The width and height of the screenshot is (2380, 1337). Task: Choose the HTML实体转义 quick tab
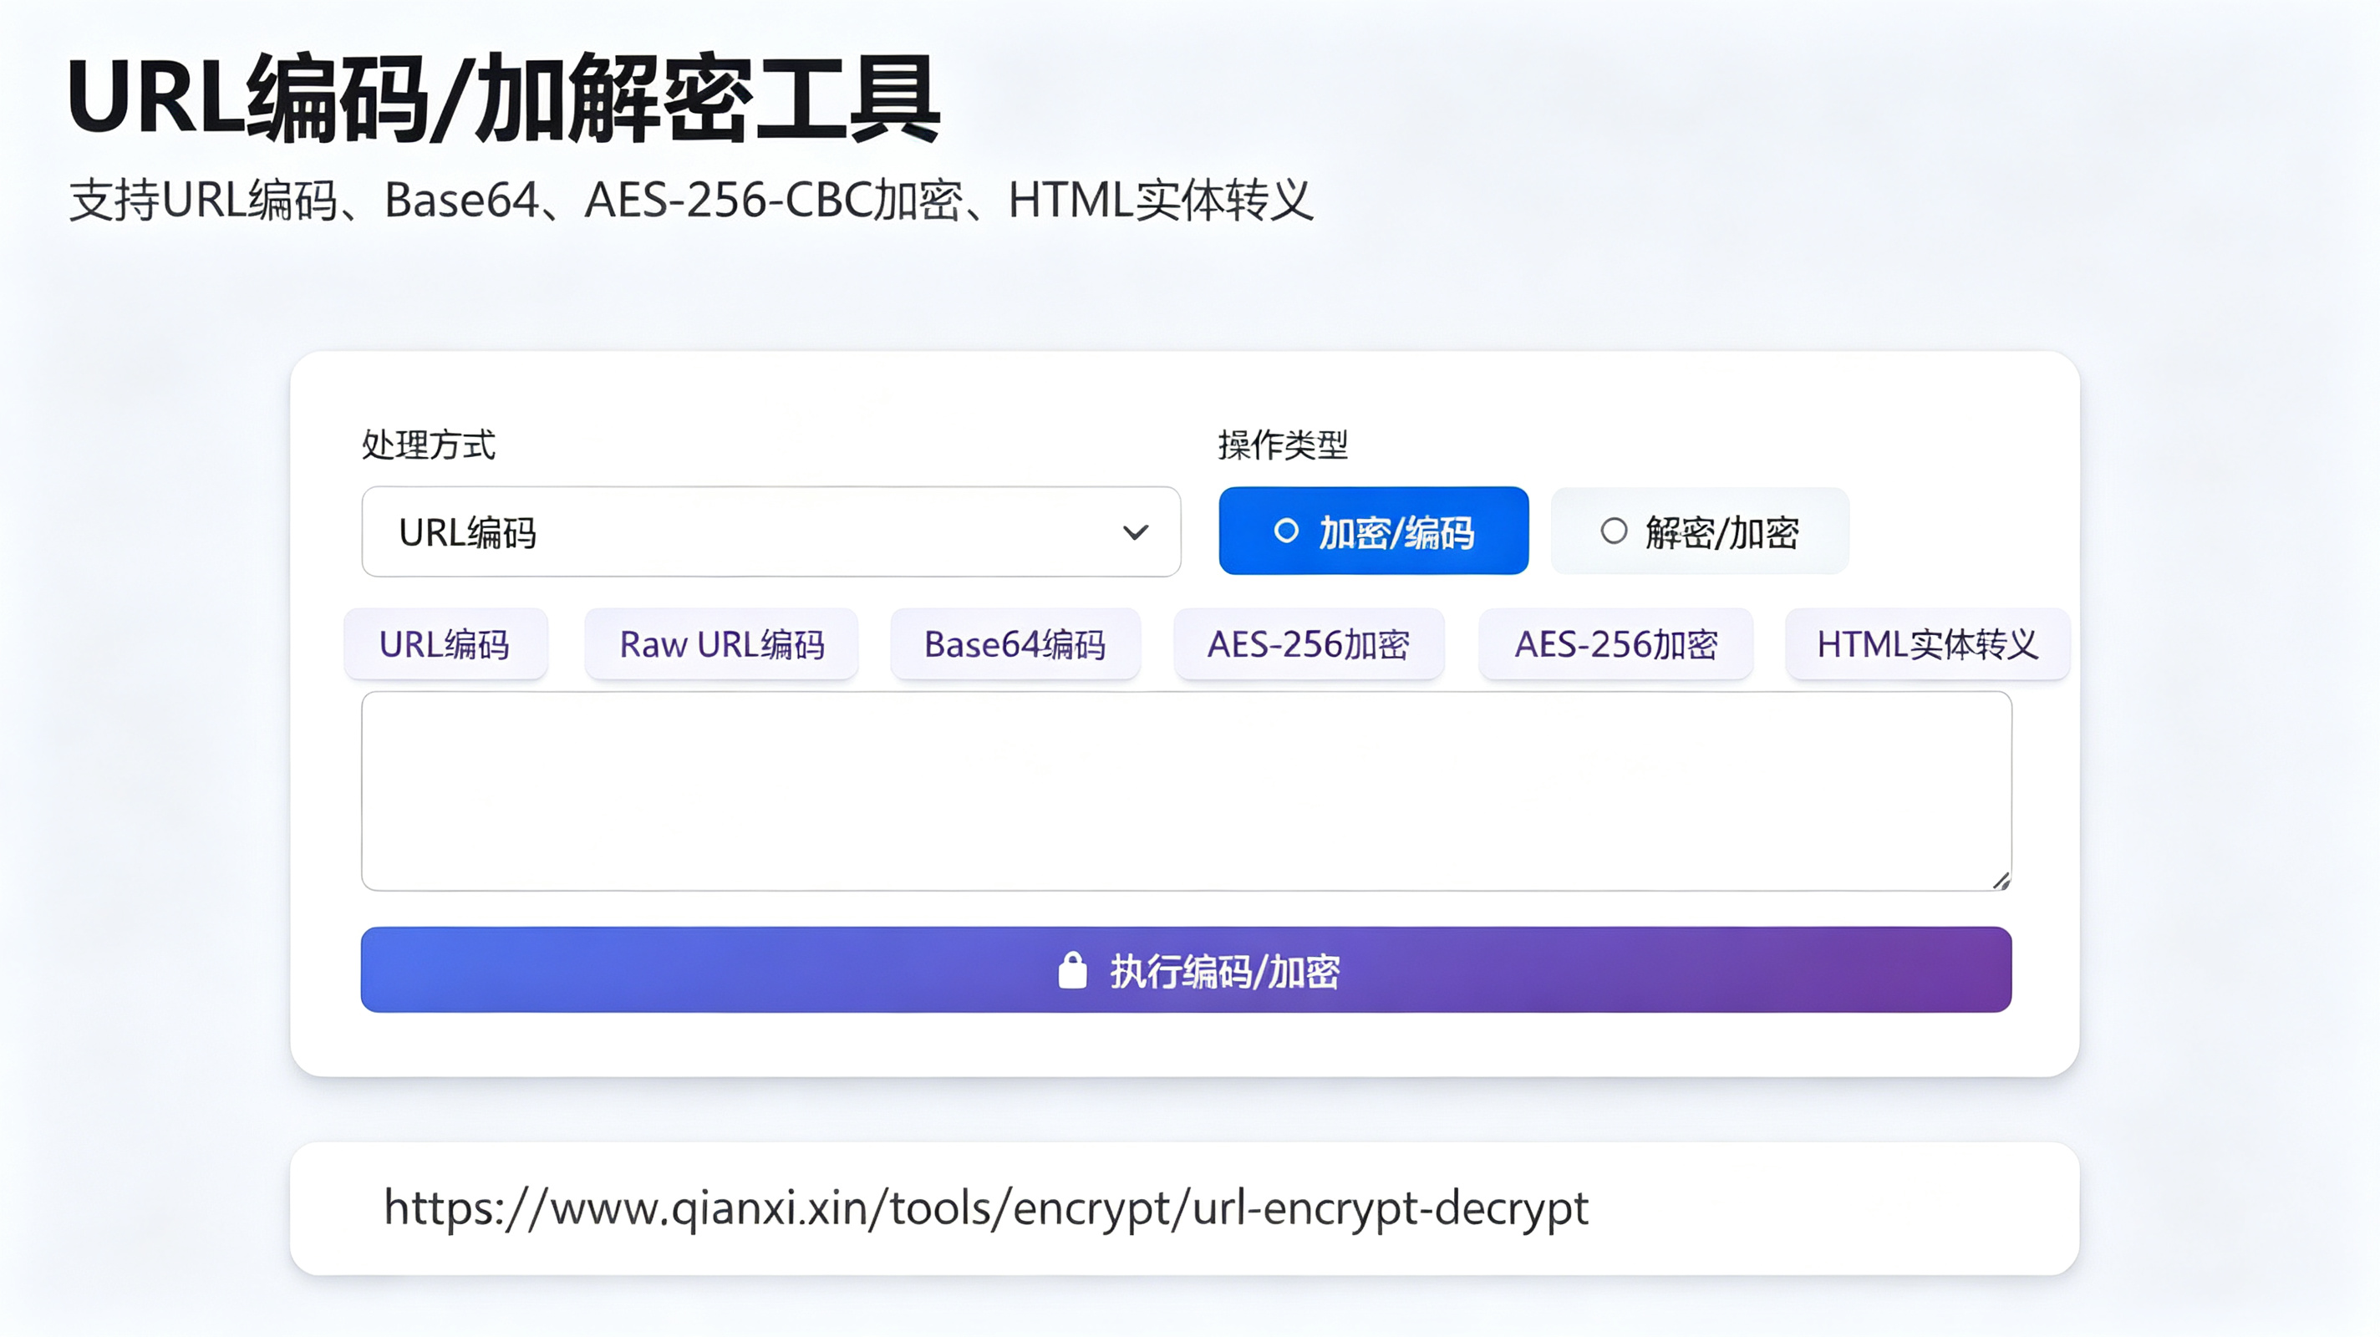click(x=1927, y=644)
